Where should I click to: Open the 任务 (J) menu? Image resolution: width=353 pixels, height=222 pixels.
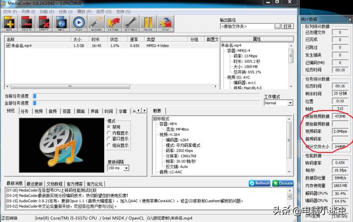pyautogui.click(x=66, y=12)
